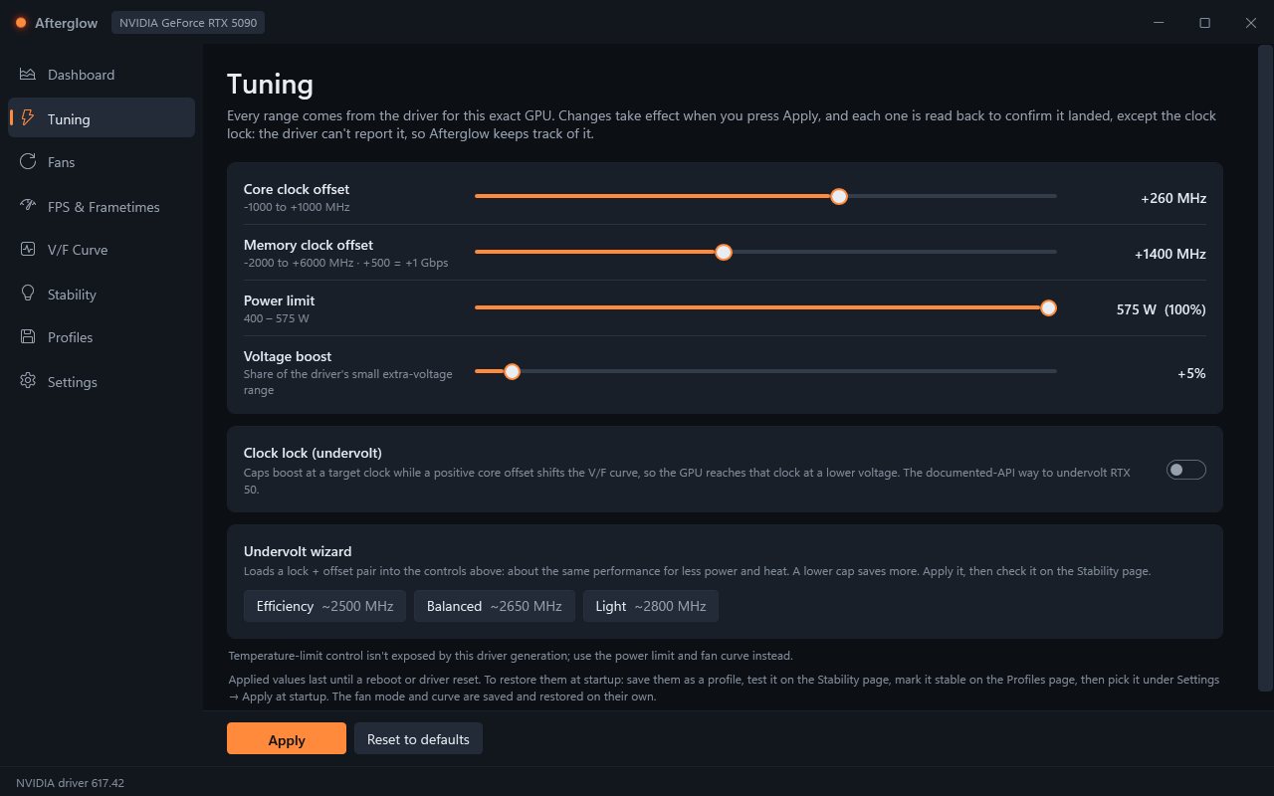Image resolution: width=1274 pixels, height=796 pixels.
Task: Click the Dashboard chart icon in sidebar
Action: (x=28, y=75)
